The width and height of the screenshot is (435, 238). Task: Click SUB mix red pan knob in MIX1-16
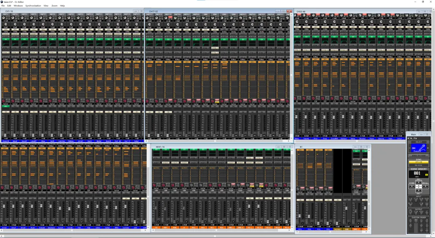tap(154, 185)
